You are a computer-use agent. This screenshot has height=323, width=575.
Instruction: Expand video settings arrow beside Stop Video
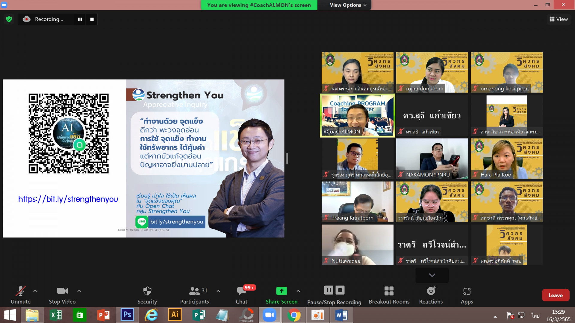(x=79, y=291)
